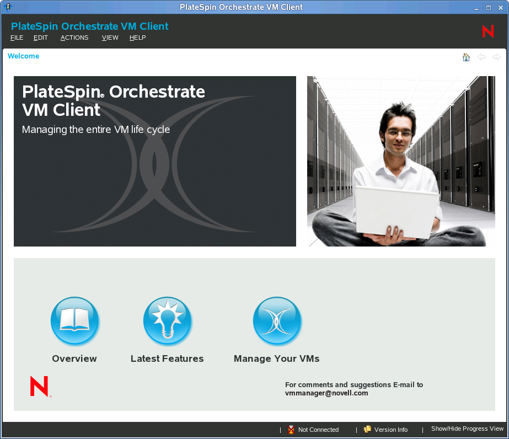Toggle Show/Hide Progress View

(x=467, y=429)
